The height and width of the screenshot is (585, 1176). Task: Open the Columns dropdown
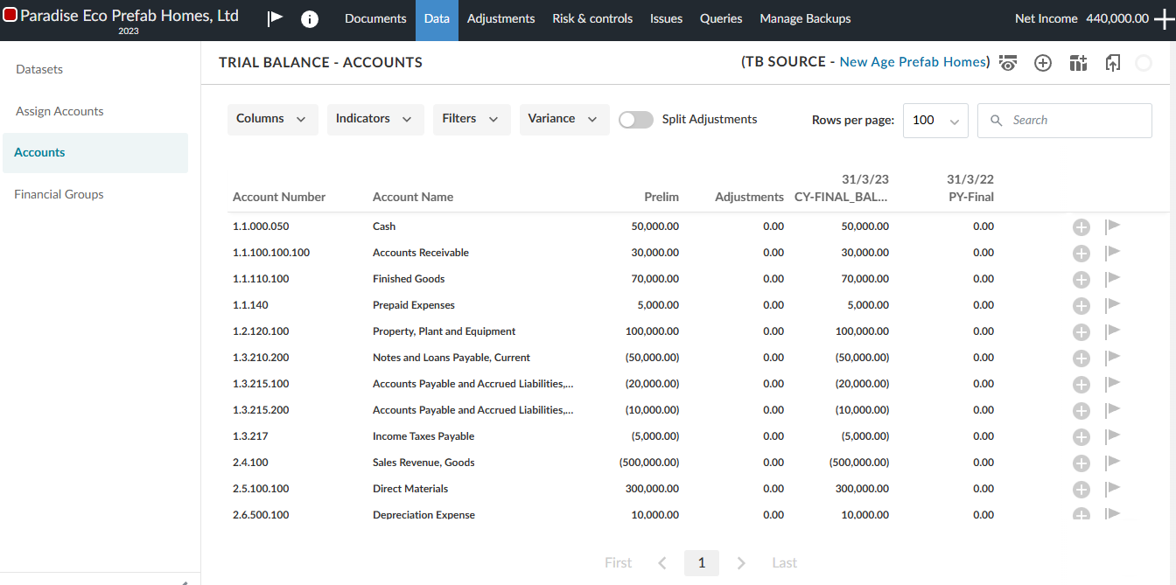pyautogui.click(x=272, y=118)
